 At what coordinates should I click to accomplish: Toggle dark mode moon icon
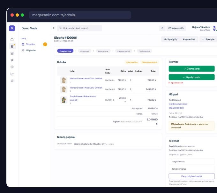tap(162, 28)
